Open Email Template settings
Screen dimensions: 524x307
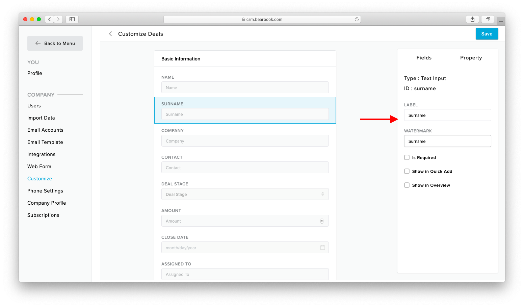(45, 142)
